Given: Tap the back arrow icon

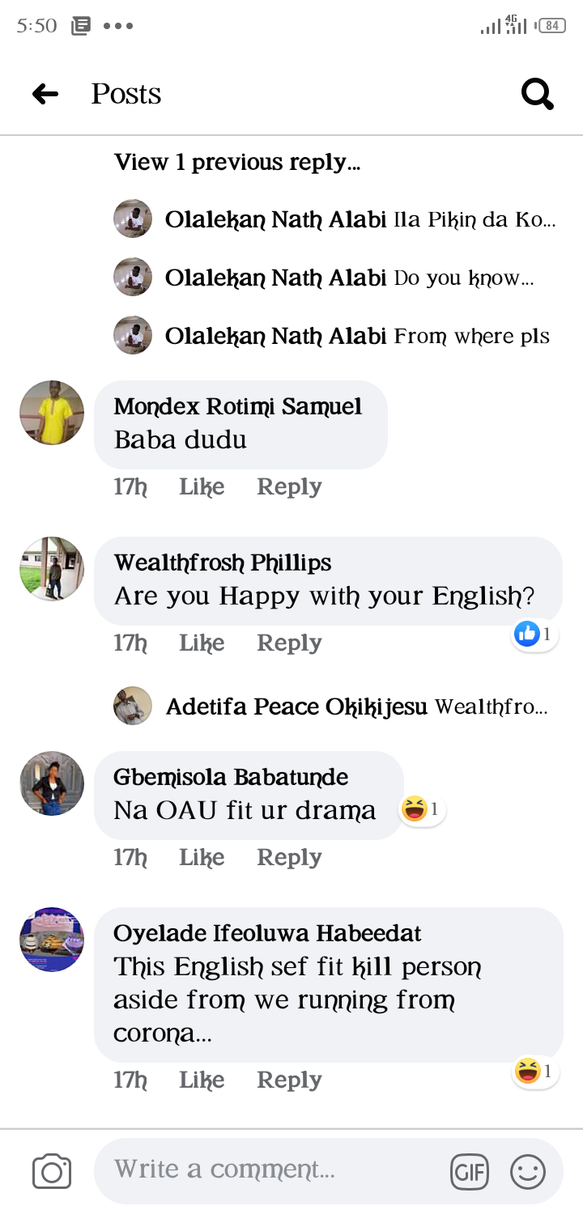Looking at the screenshot, I should (45, 94).
